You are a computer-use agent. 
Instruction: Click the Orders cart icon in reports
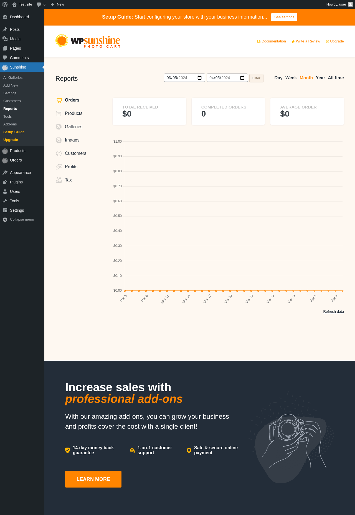point(59,100)
